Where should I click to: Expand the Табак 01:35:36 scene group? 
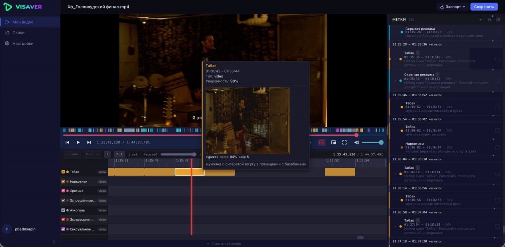pos(395,59)
